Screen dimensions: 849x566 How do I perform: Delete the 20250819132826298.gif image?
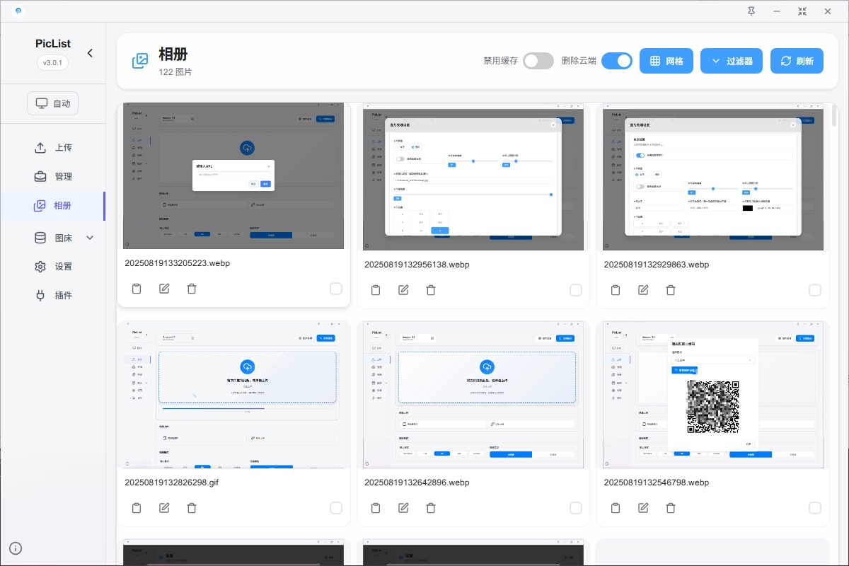[x=192, y=508]
